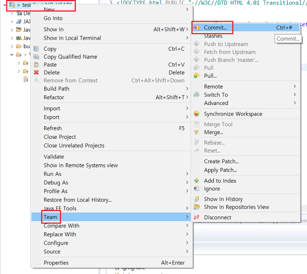This screenshot has height=274, width=307.
Task: Choose Debug As menu entry
Action: [x=112, y=183]
